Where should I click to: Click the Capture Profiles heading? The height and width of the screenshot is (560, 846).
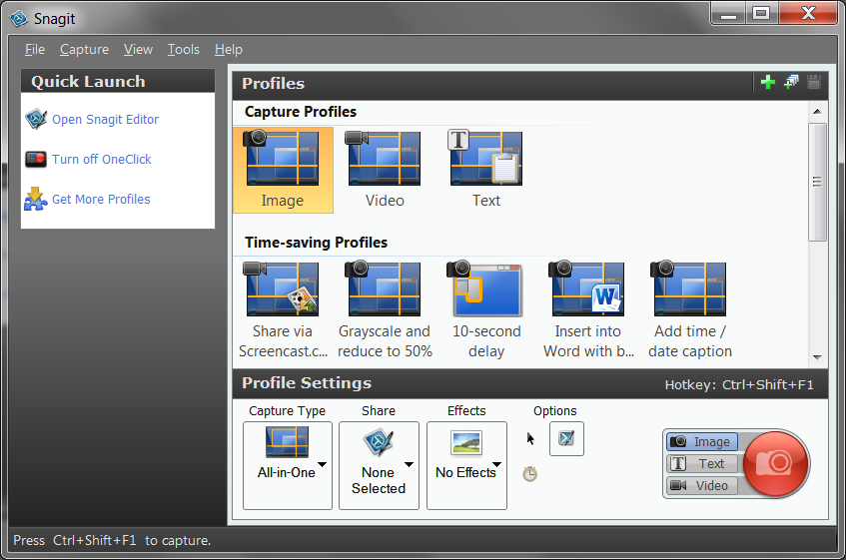click(301, 112)
